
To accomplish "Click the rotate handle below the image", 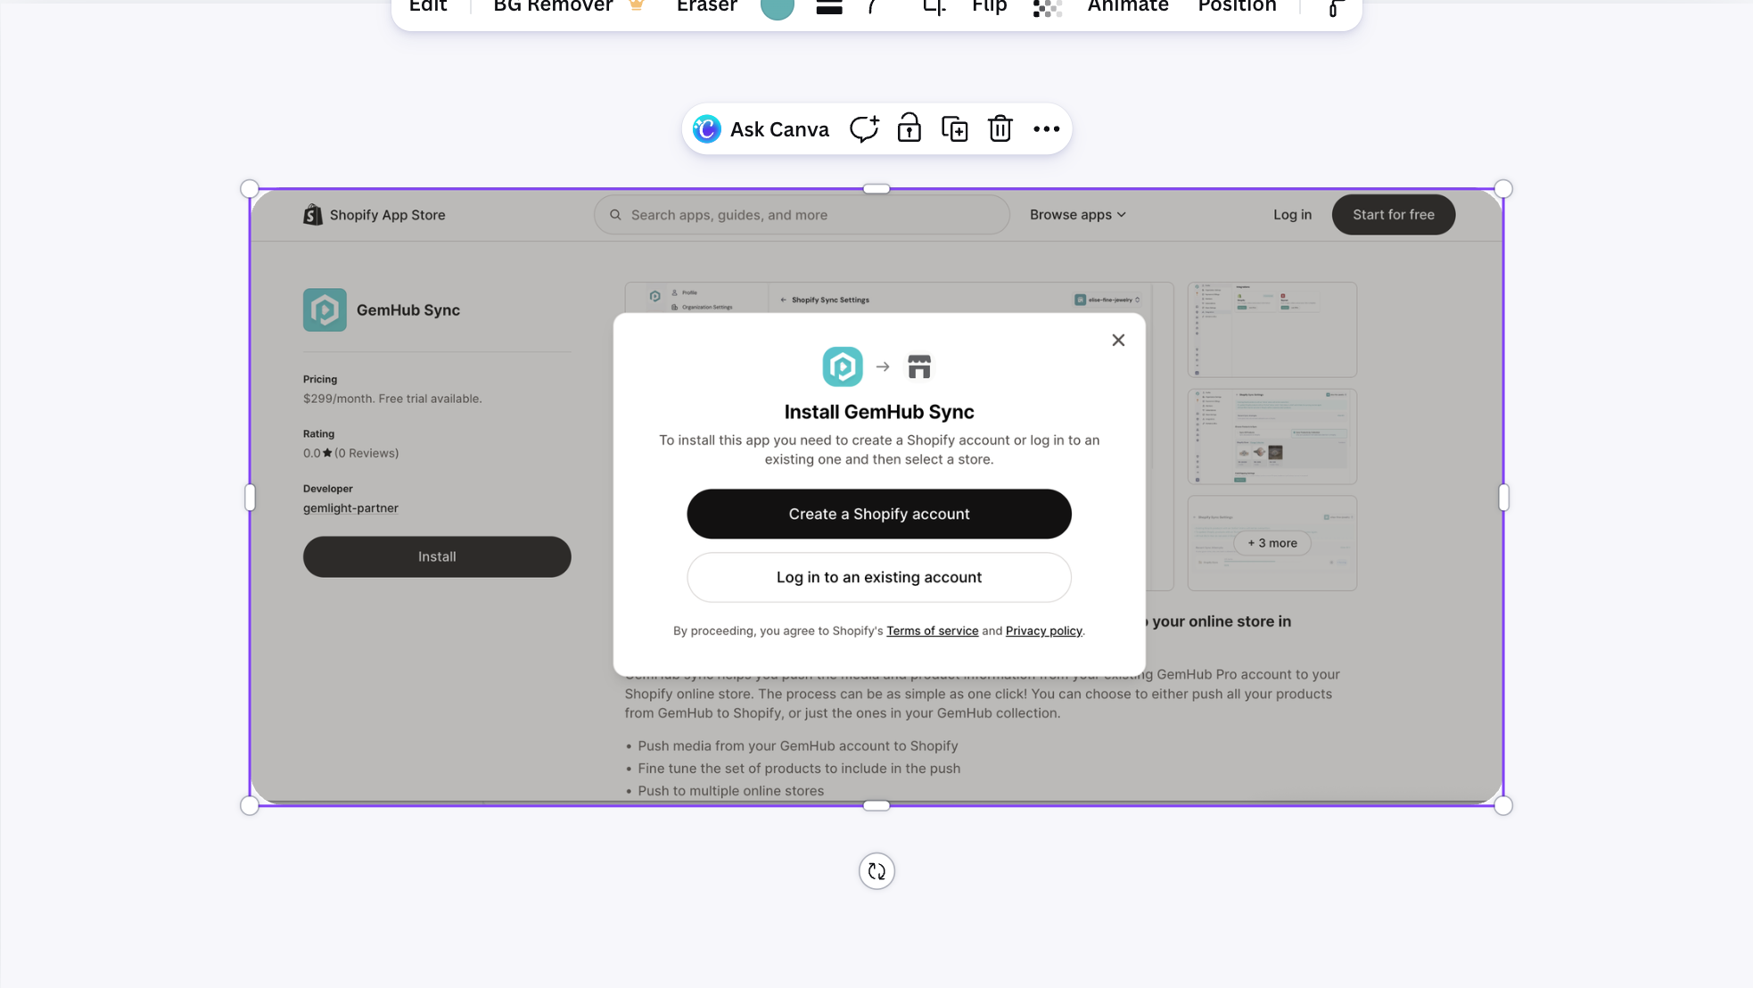I will point(876,871).
